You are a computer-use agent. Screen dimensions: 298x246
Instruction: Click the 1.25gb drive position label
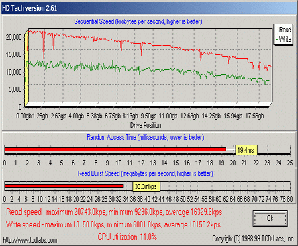tap(40, 116)
